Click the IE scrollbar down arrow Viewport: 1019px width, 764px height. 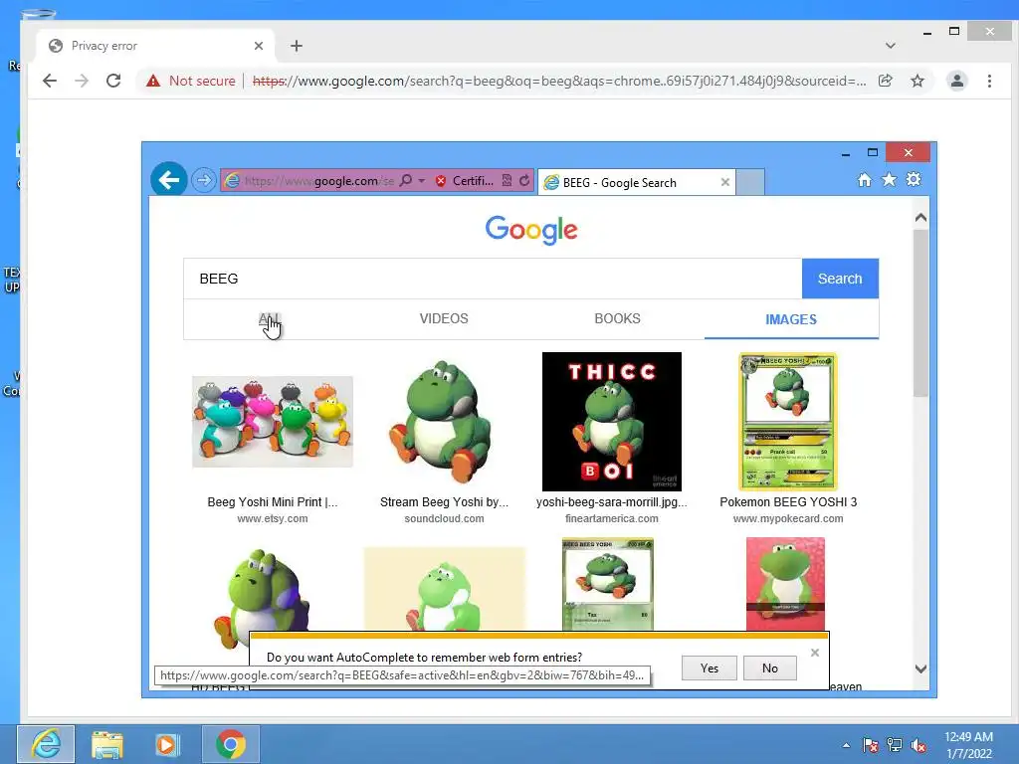coord(920,668)
